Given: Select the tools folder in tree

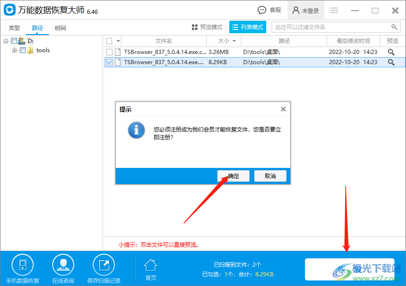Looking at the screenshot, I should (x=43, y=50).
